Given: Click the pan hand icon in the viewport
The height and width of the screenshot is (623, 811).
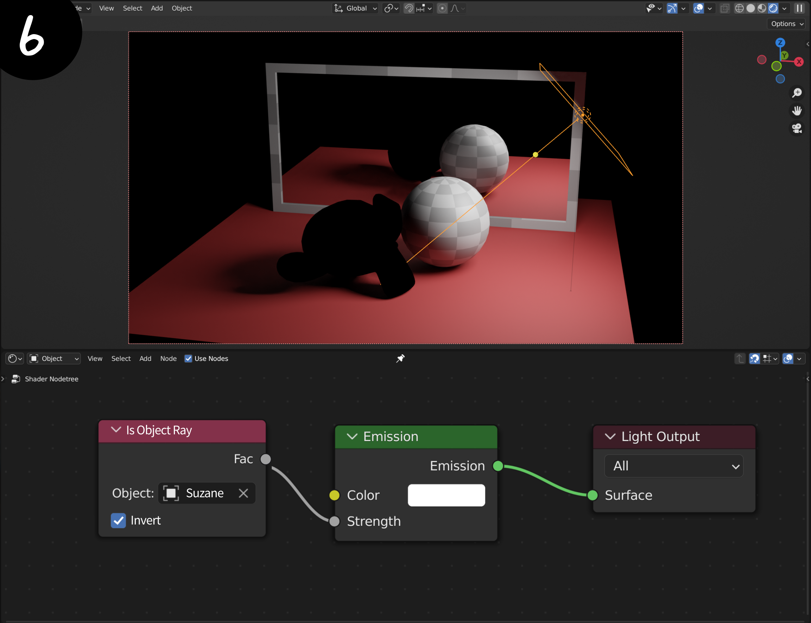Looking at the screenshot, I should pos(797,110).
